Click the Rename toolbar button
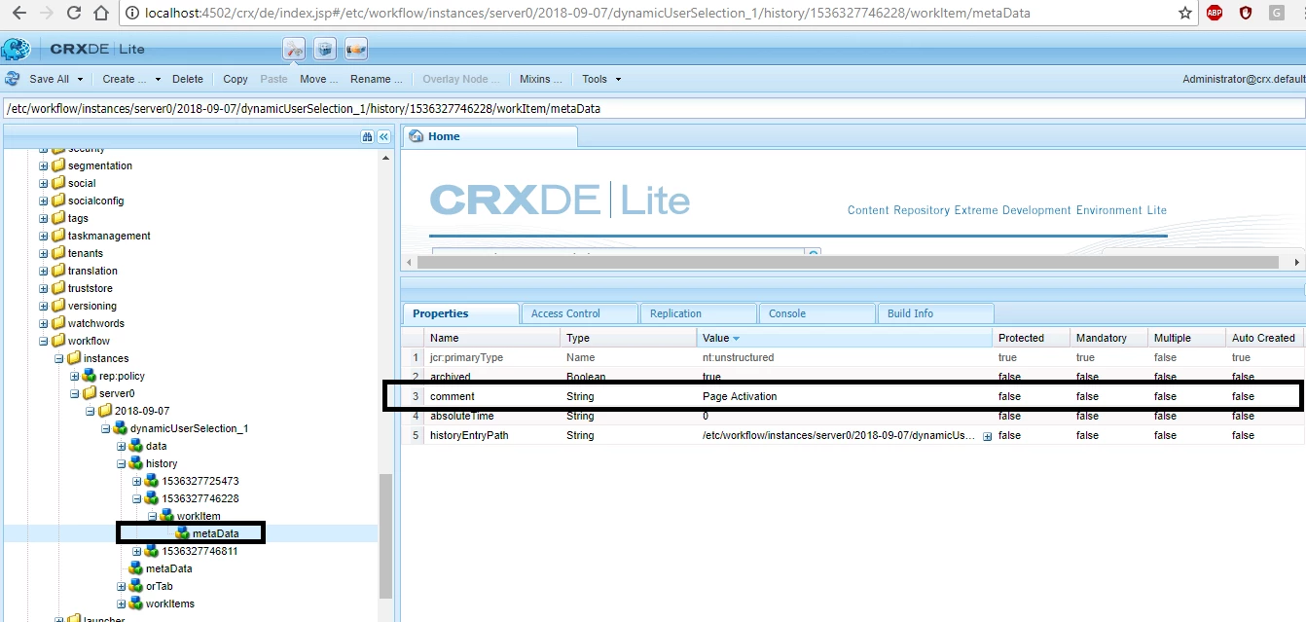Image resolution: width=1306 pixels, height=622 pixels. [377, 80]
